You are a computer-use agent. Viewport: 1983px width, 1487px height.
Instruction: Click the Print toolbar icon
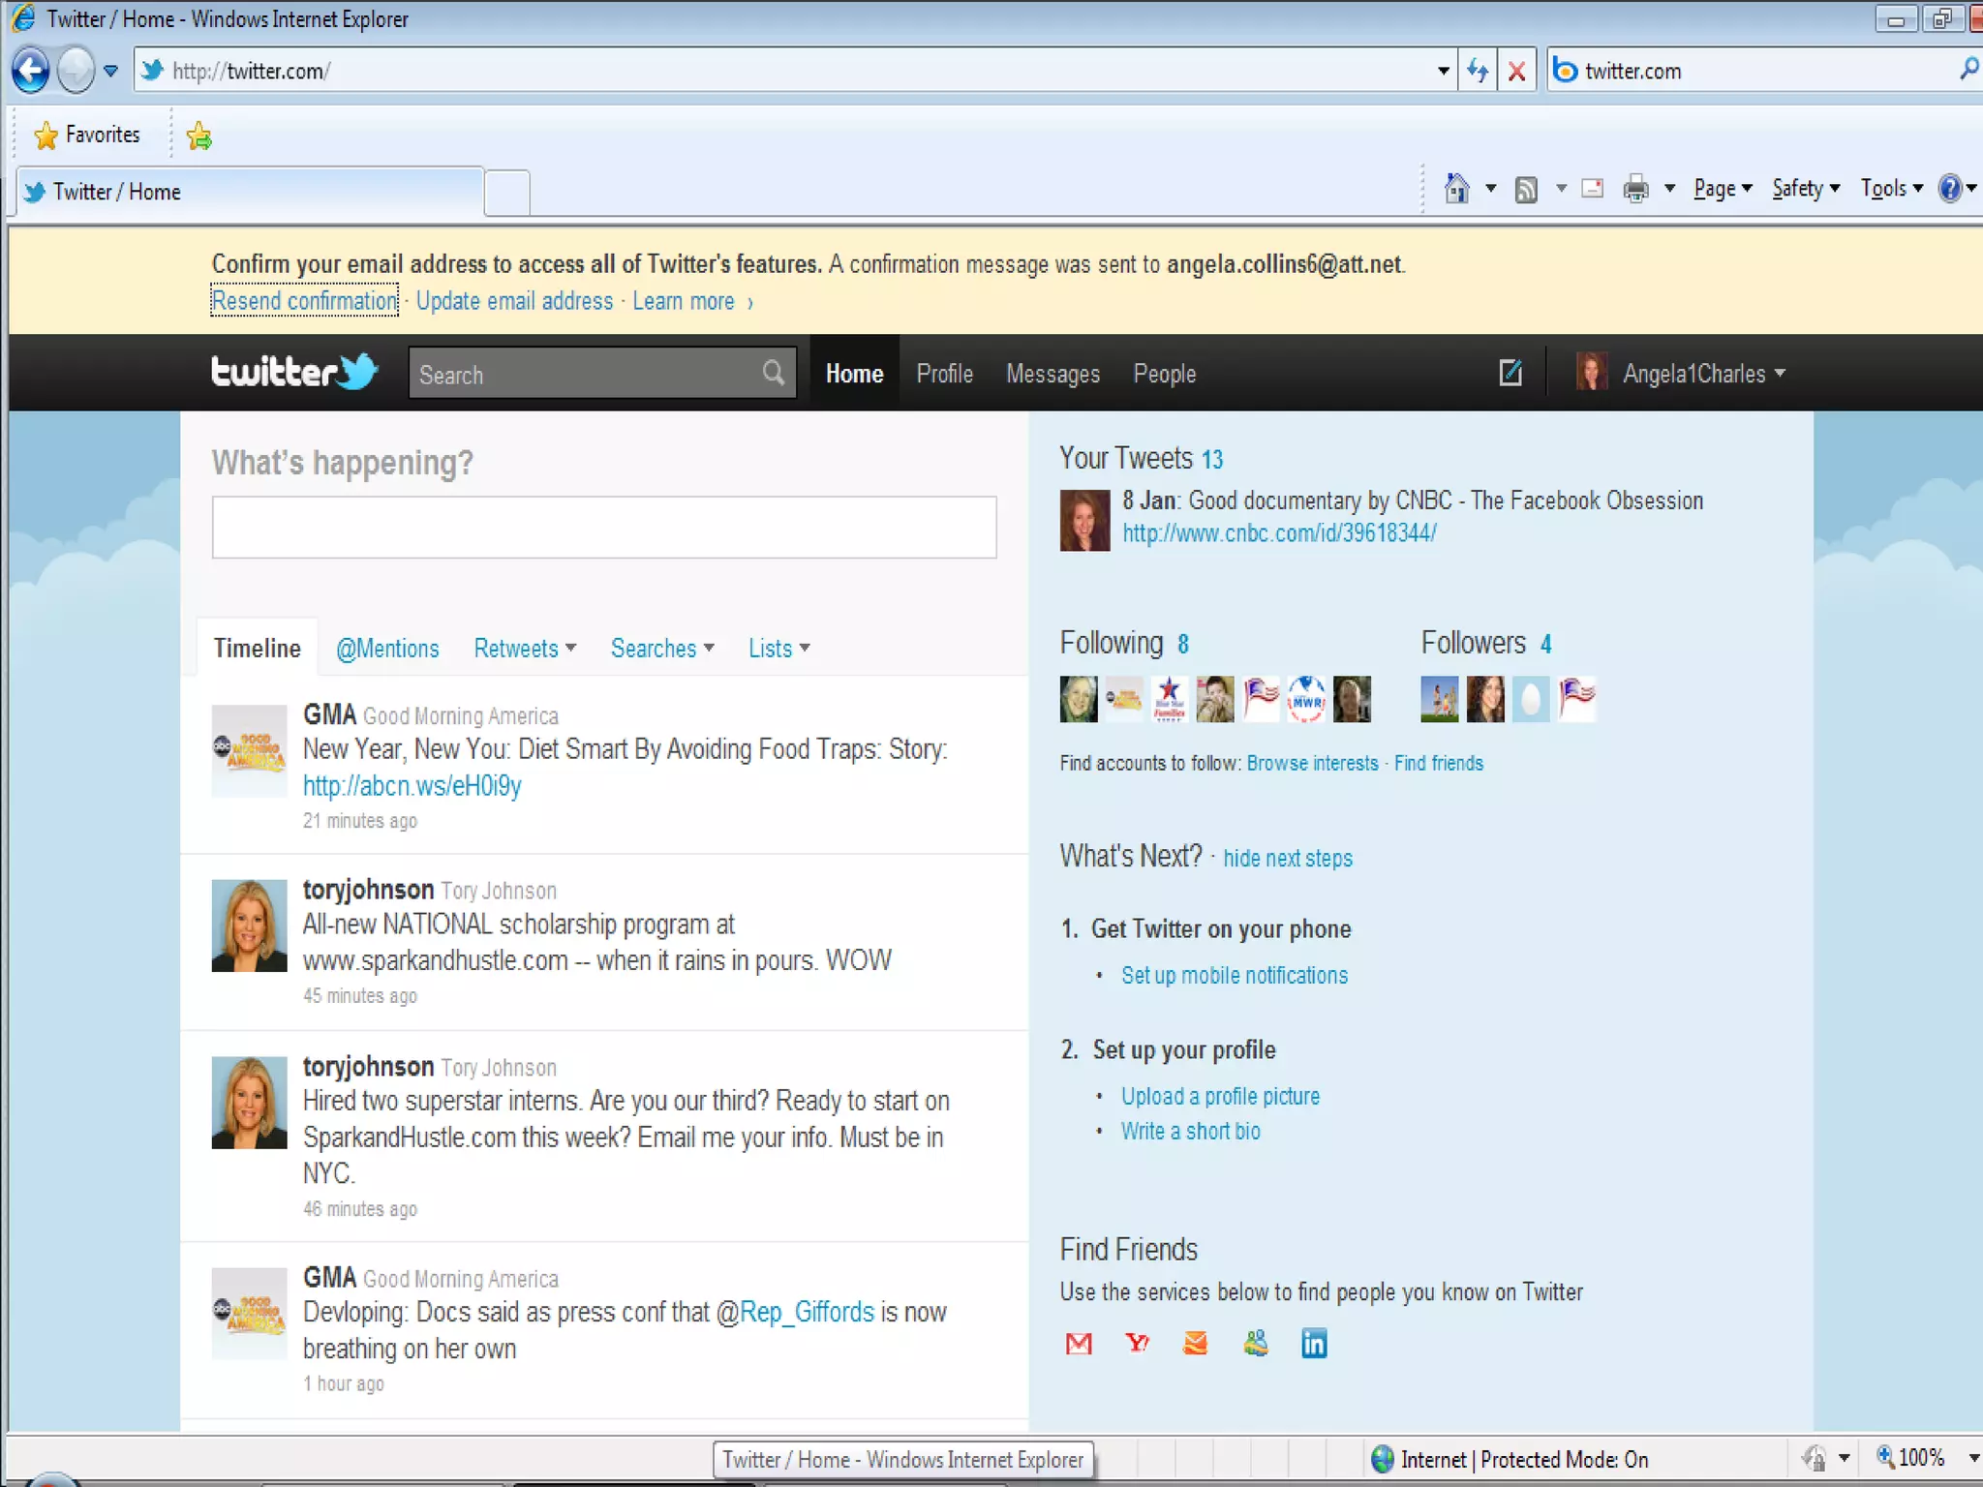point(1635,188)
